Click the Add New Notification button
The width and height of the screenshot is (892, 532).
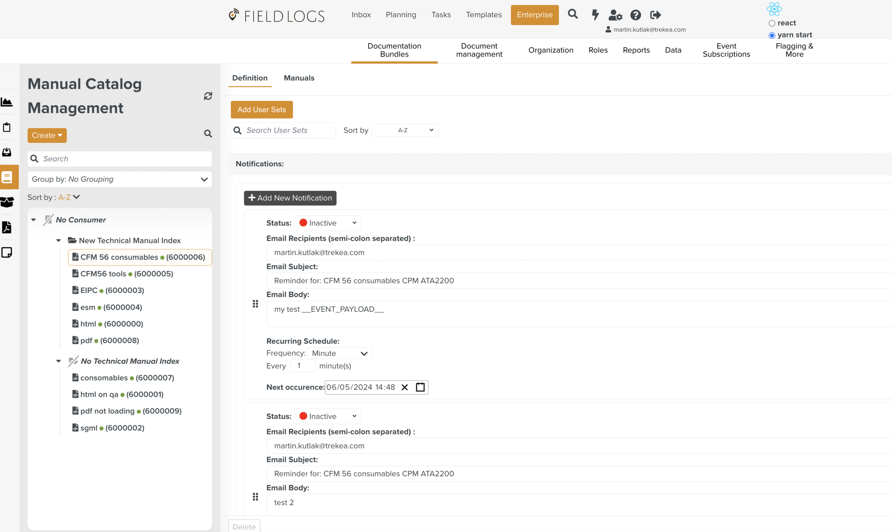(x=290, y=198)
